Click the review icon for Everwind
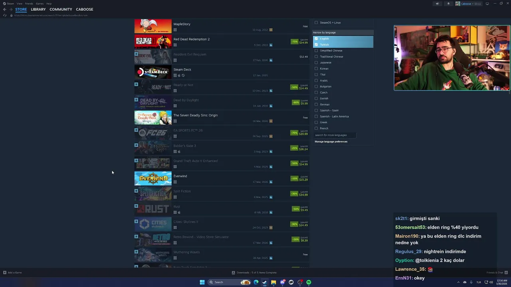The height and width of the screenshot is (287, 511). coord(271,182)
